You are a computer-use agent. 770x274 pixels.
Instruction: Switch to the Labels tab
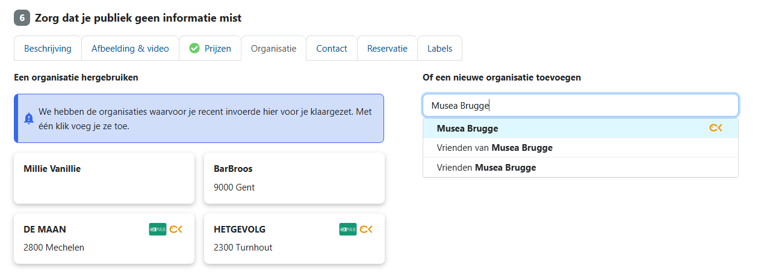pos(439,49)
